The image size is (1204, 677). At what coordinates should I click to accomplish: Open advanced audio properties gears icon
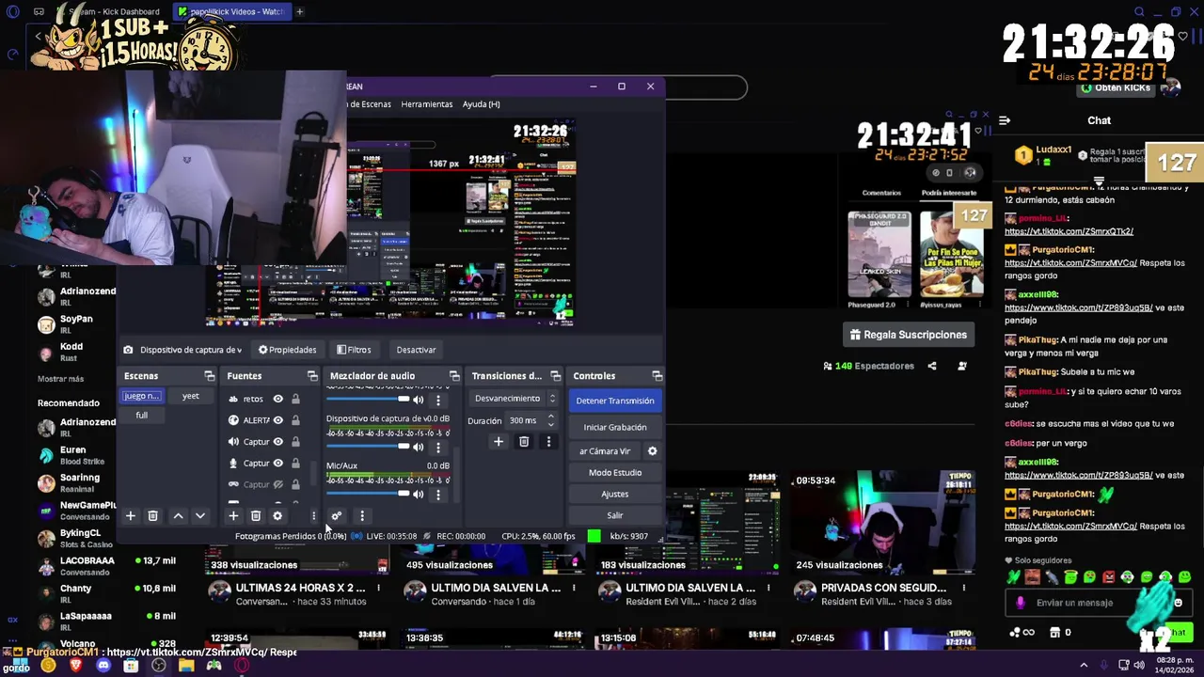[337, 515]
